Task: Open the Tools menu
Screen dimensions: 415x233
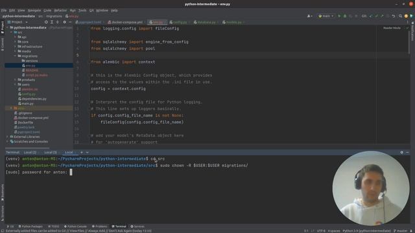Action: (82, 10)
